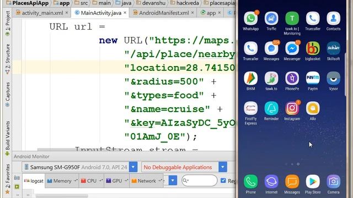Switch to the MainActivity.java tab
This screenshot has width=353, height=198.
(x=101, y=13)
